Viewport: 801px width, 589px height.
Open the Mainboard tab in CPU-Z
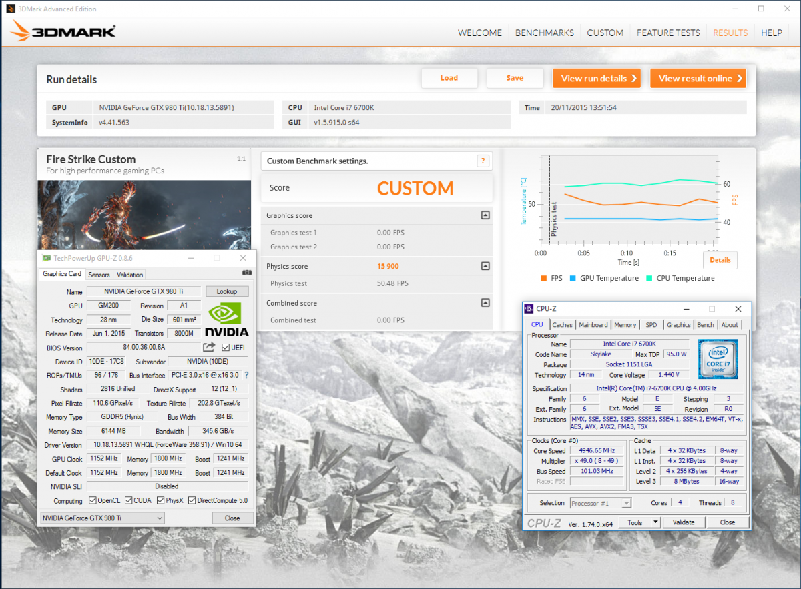pos(593,325)
